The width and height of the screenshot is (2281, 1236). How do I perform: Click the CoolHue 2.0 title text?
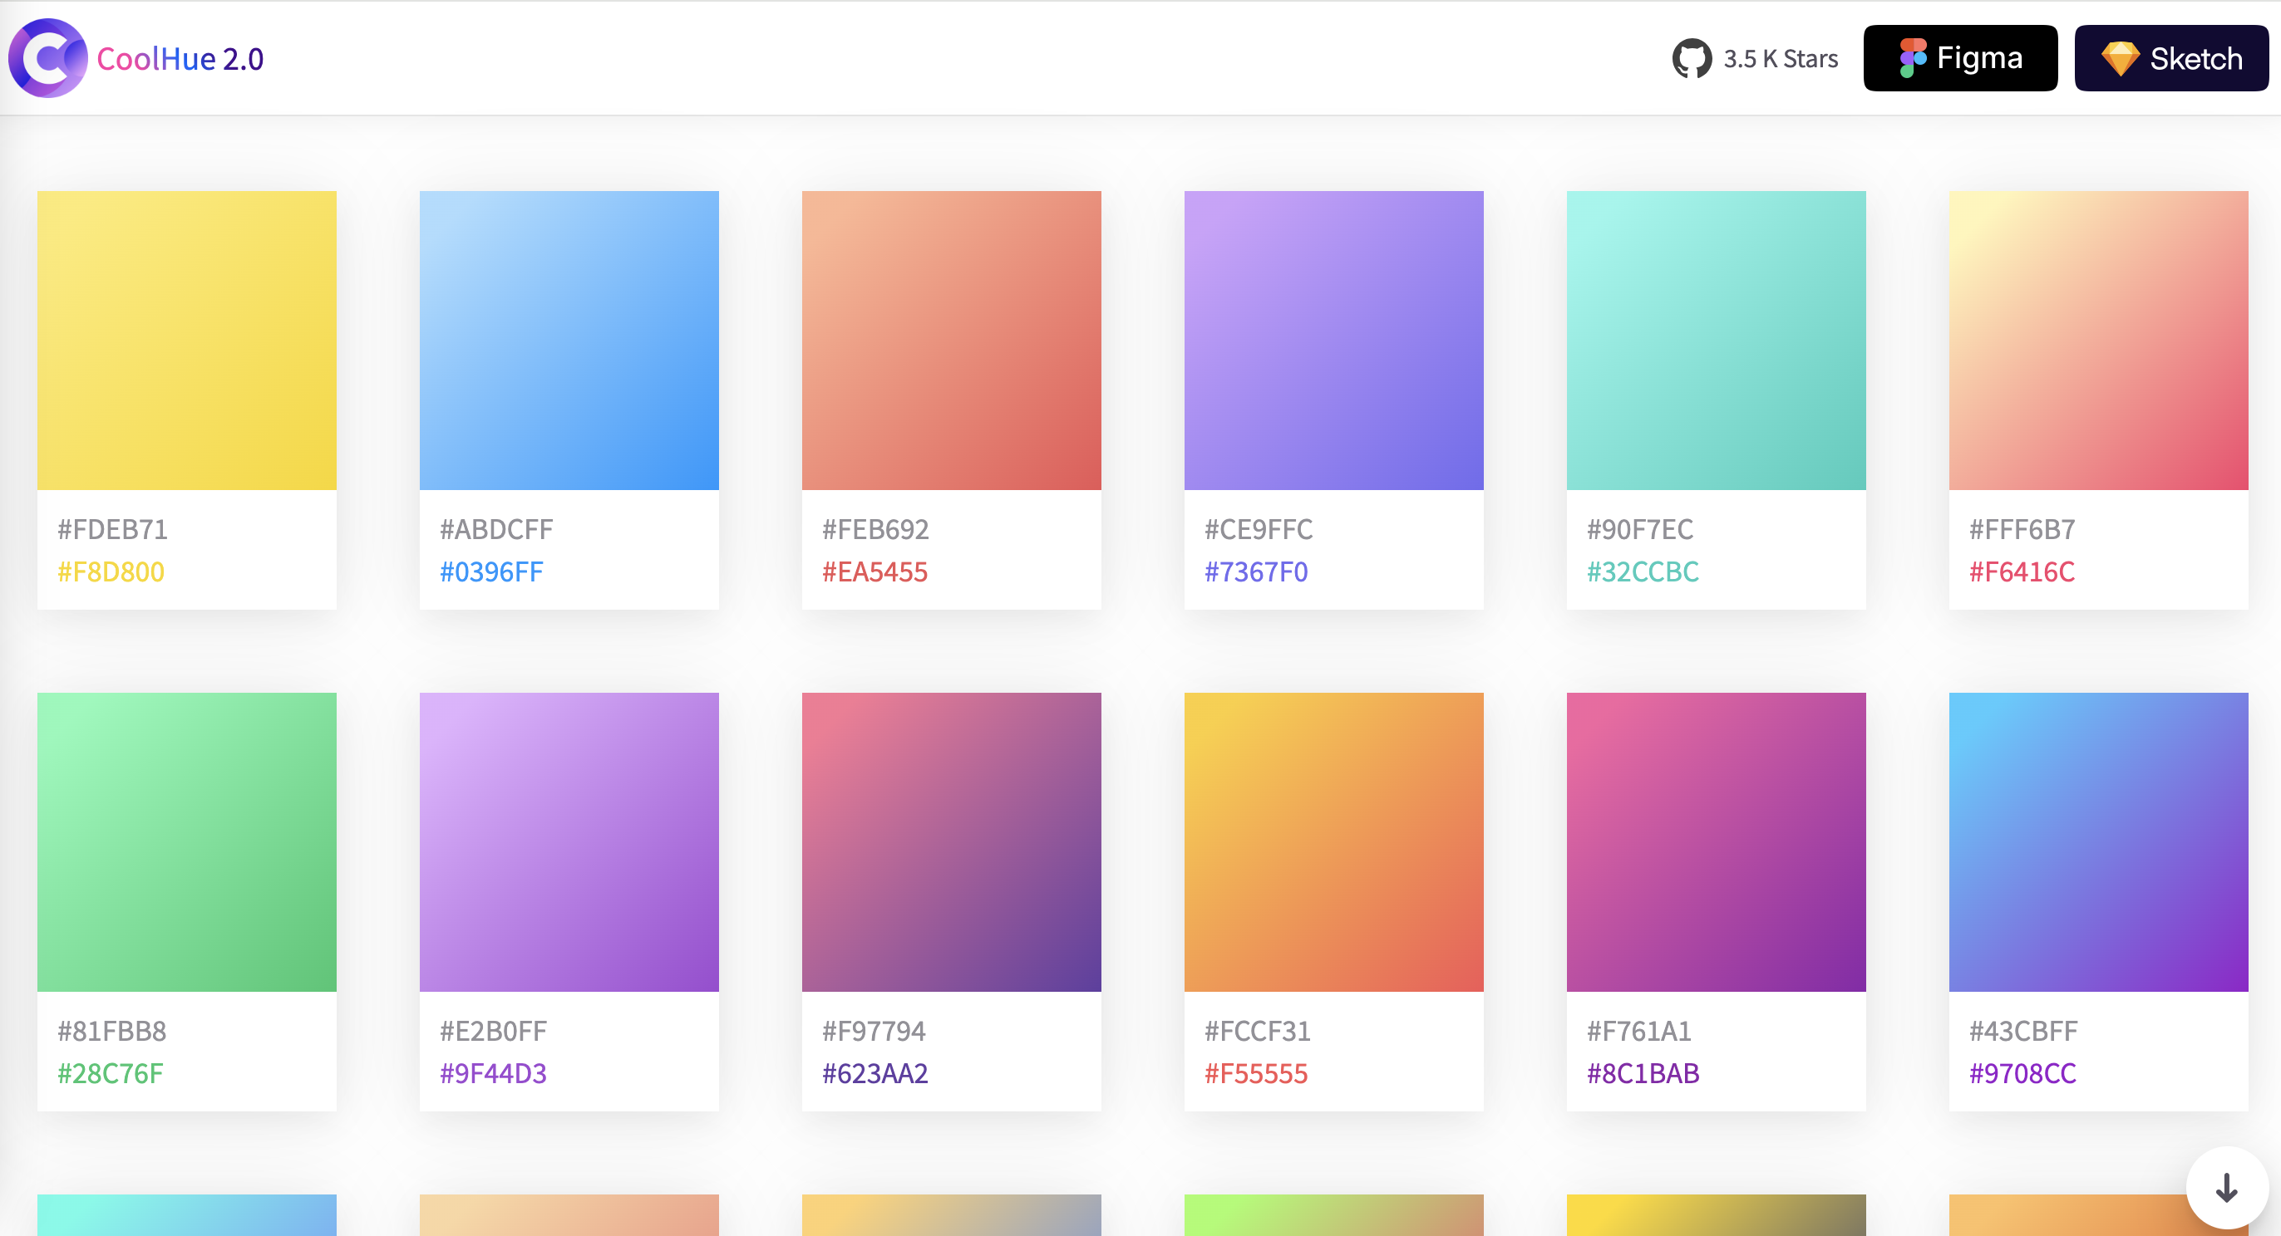(x=180, y=58)
